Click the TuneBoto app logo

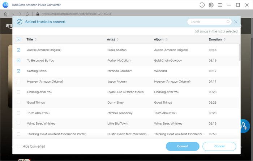tap(5, 5)
